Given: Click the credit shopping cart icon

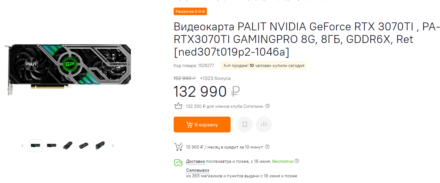Looking at the screenshot, I should click(178, 147).
